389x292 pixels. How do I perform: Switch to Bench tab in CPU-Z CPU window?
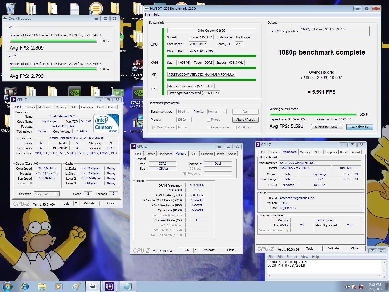click(100, 107)
